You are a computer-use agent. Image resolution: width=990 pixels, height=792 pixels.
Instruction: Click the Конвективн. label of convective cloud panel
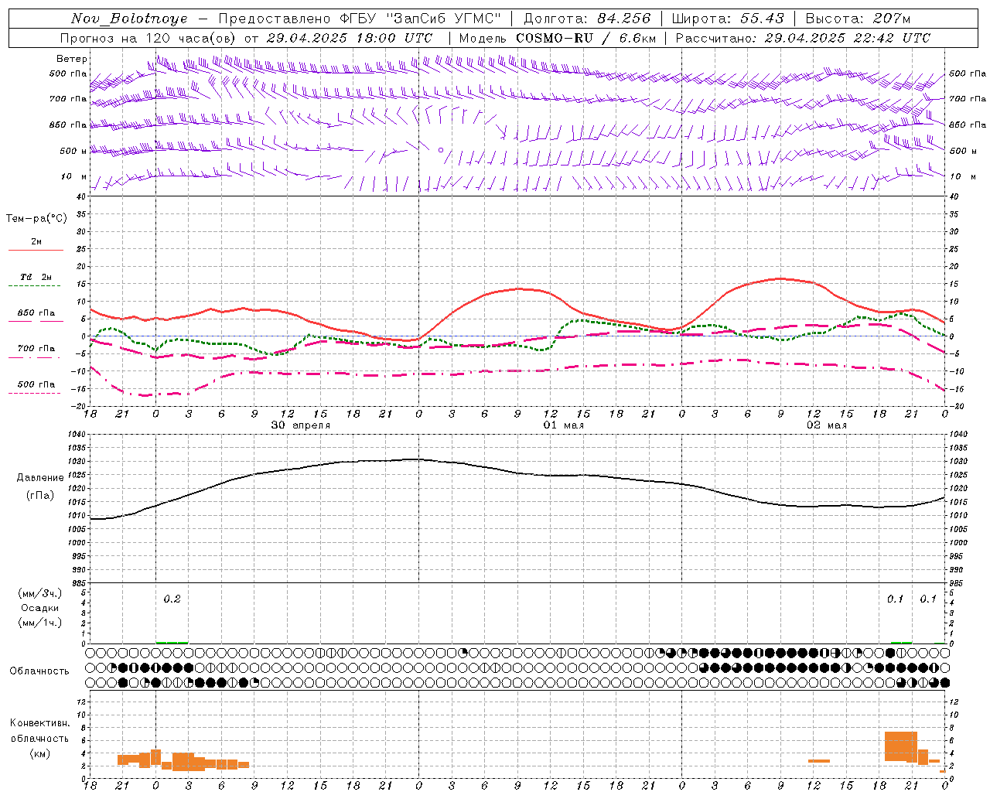40,723
